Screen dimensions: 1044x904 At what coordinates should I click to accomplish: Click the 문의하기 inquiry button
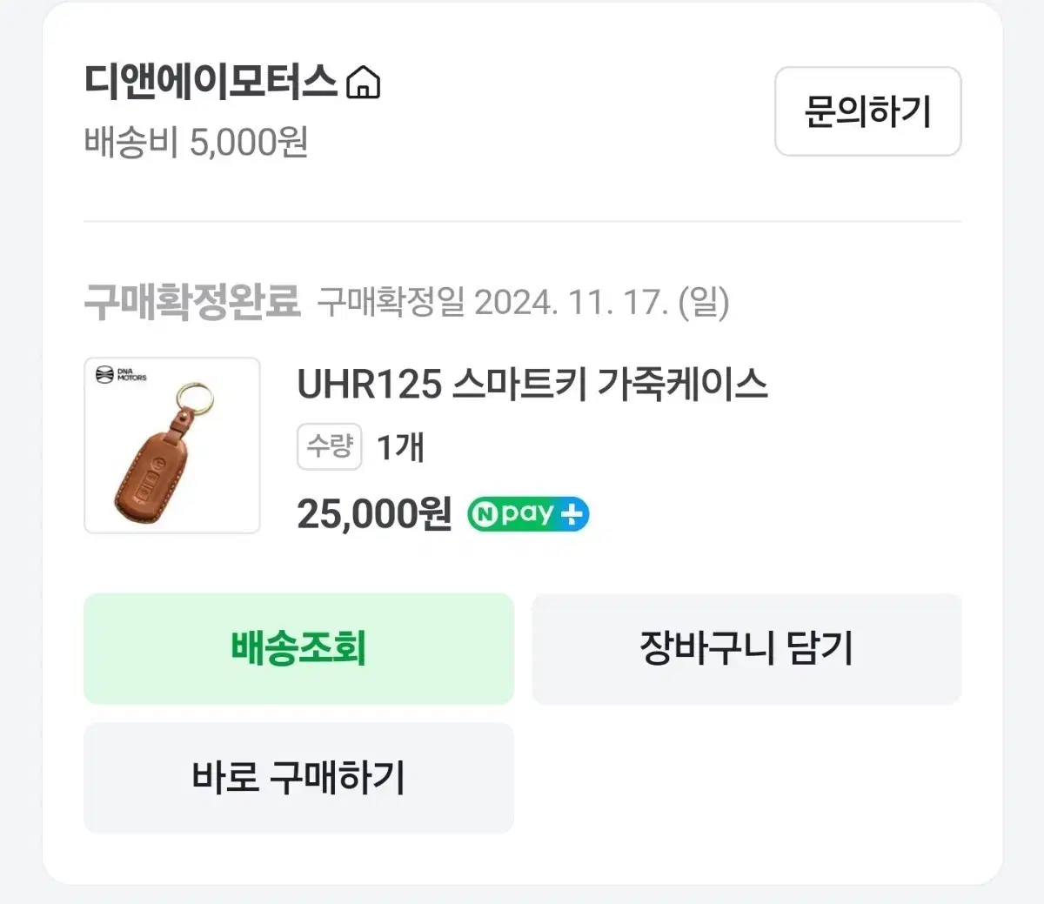[867, 112]
